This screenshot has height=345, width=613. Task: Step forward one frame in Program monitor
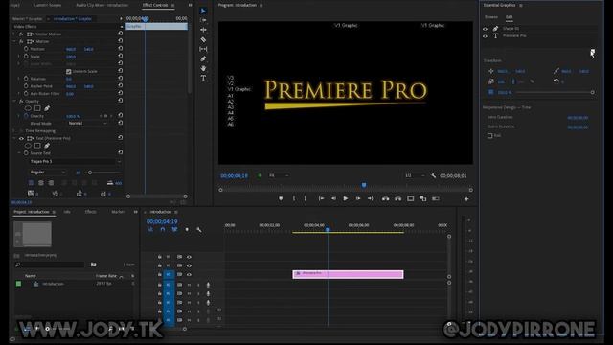tap(357, 198)
